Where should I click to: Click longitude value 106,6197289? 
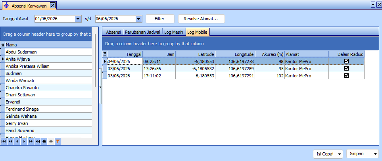tap(235, 69)
